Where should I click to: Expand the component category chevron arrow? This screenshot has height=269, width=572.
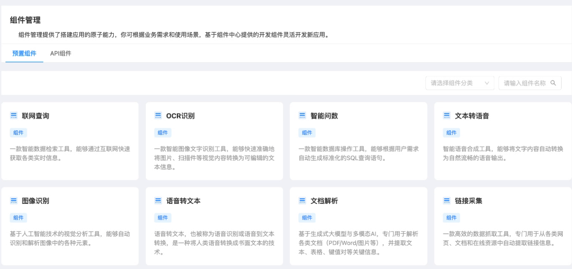pyautogui.click(x=487, y=83)
